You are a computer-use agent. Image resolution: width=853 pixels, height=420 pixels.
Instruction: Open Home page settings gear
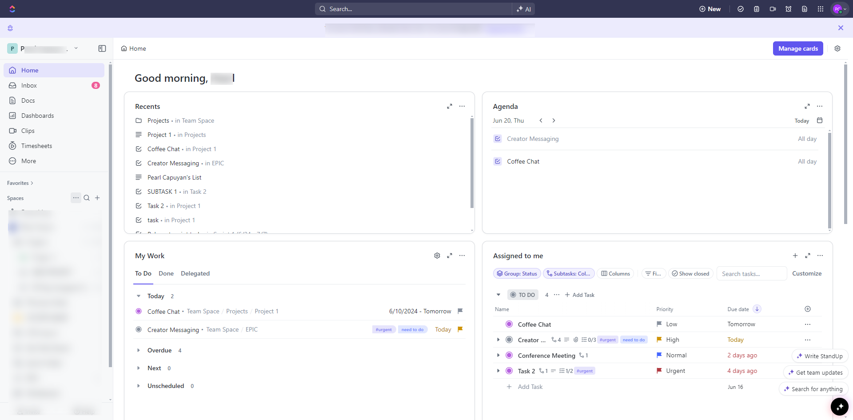[837, 48]
